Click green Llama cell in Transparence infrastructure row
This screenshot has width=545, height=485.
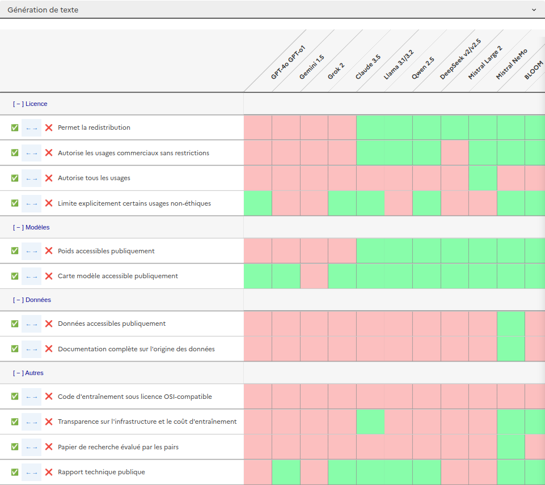(x=370, y=422)
